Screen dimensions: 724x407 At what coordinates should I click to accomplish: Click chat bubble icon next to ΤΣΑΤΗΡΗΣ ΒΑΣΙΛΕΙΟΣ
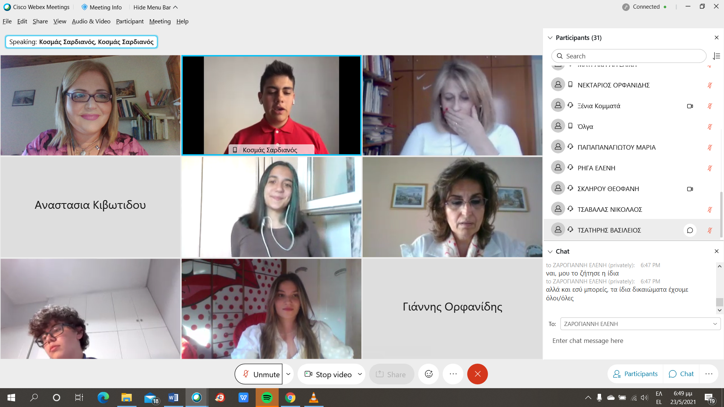[x=690, y=230]
